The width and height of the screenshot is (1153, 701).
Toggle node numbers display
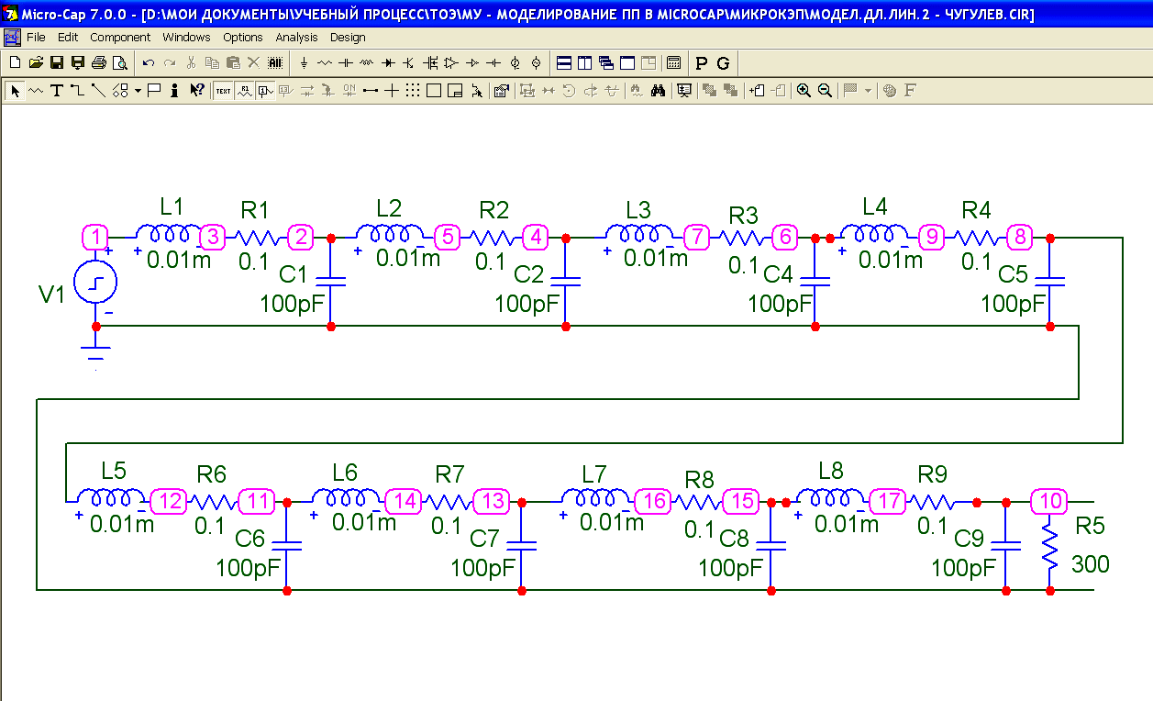(x=265, y=90)
